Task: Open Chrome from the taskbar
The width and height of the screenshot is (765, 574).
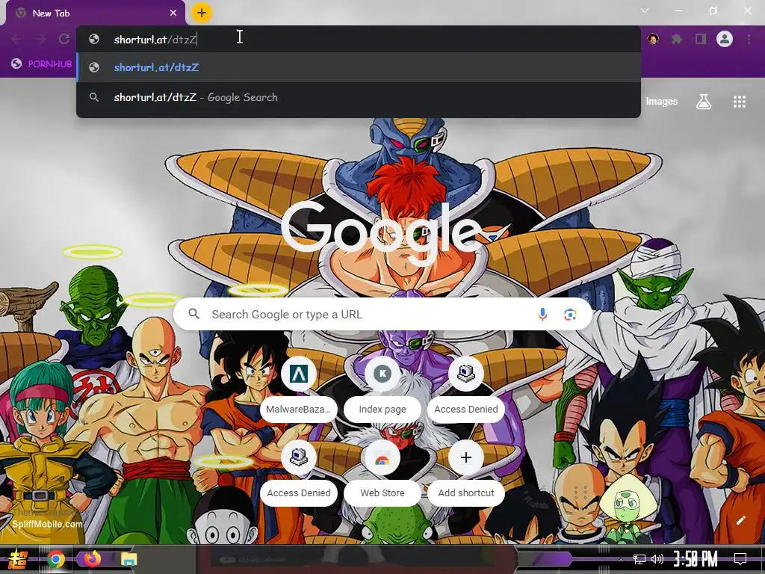Action: coord(55,559)
